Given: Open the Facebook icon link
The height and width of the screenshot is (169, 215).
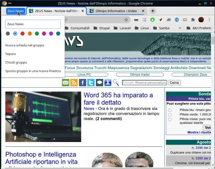Looking at the screenshot, I should [83, 82].
